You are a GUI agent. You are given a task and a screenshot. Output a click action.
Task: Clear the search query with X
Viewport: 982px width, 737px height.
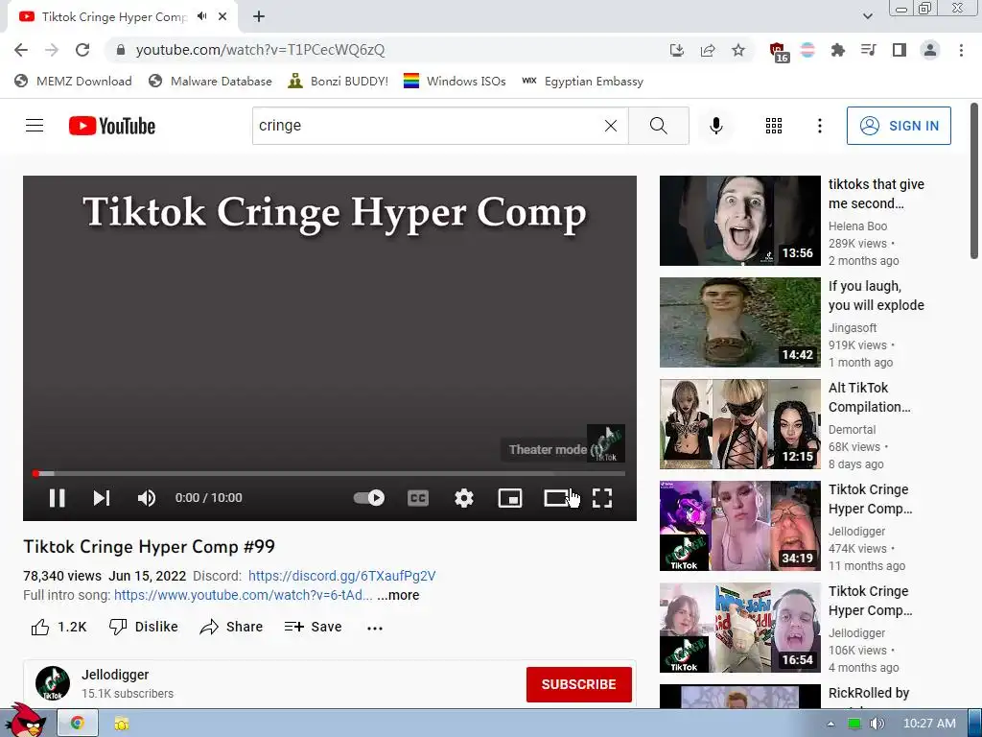pos(611,126)
